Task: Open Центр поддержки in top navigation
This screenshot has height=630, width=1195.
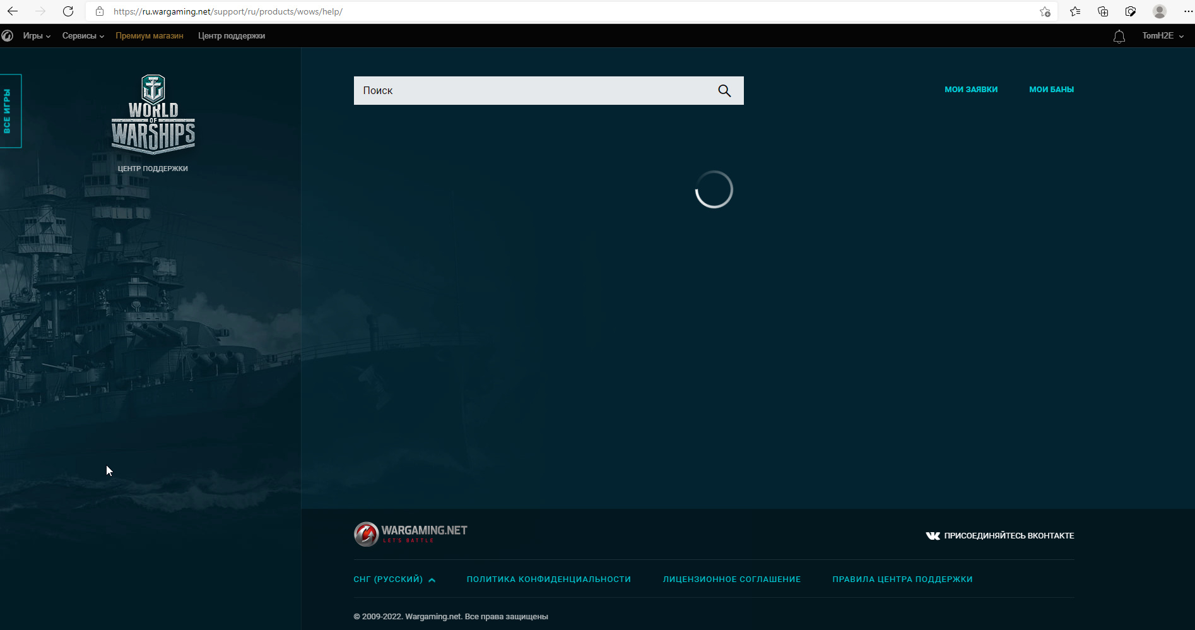Action: click(232, 36)
